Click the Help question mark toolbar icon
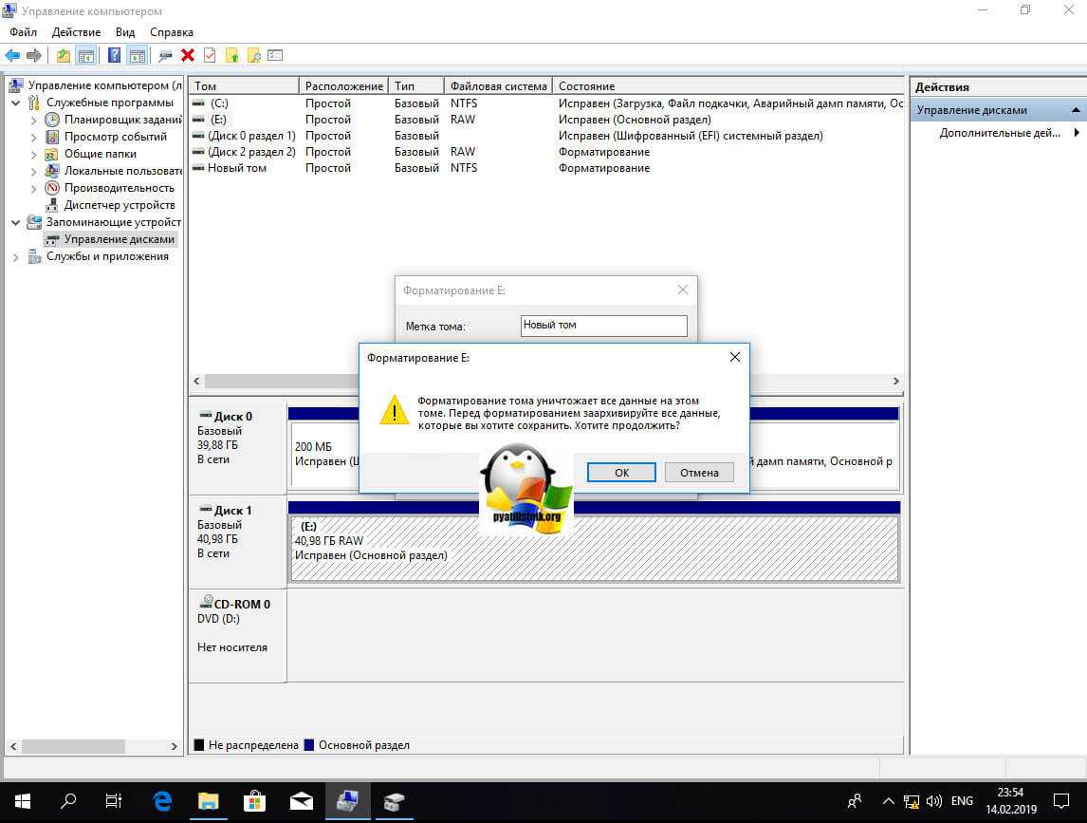The width and height of the screenshot is (1087, 823). coord(114,56)
